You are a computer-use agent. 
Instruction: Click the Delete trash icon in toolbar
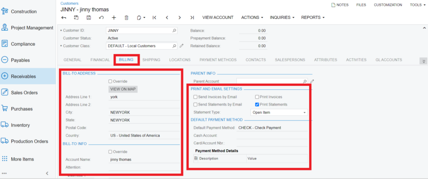click(x=126, y=18)
